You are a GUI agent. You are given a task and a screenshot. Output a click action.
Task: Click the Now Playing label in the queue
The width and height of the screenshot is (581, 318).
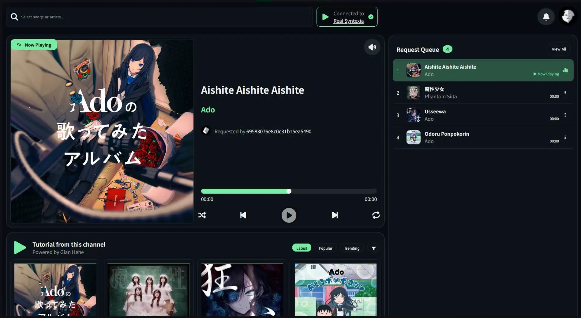pos(546,74)
